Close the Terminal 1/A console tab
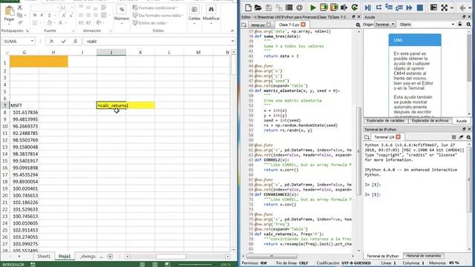Image resolution: width=475 pixels, height=267 pixels. [398, 136]
